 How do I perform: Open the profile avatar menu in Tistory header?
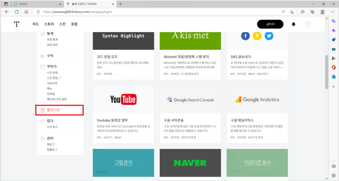tap(307, 24)
